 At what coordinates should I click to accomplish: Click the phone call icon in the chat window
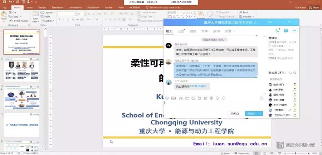pos(278,31)
